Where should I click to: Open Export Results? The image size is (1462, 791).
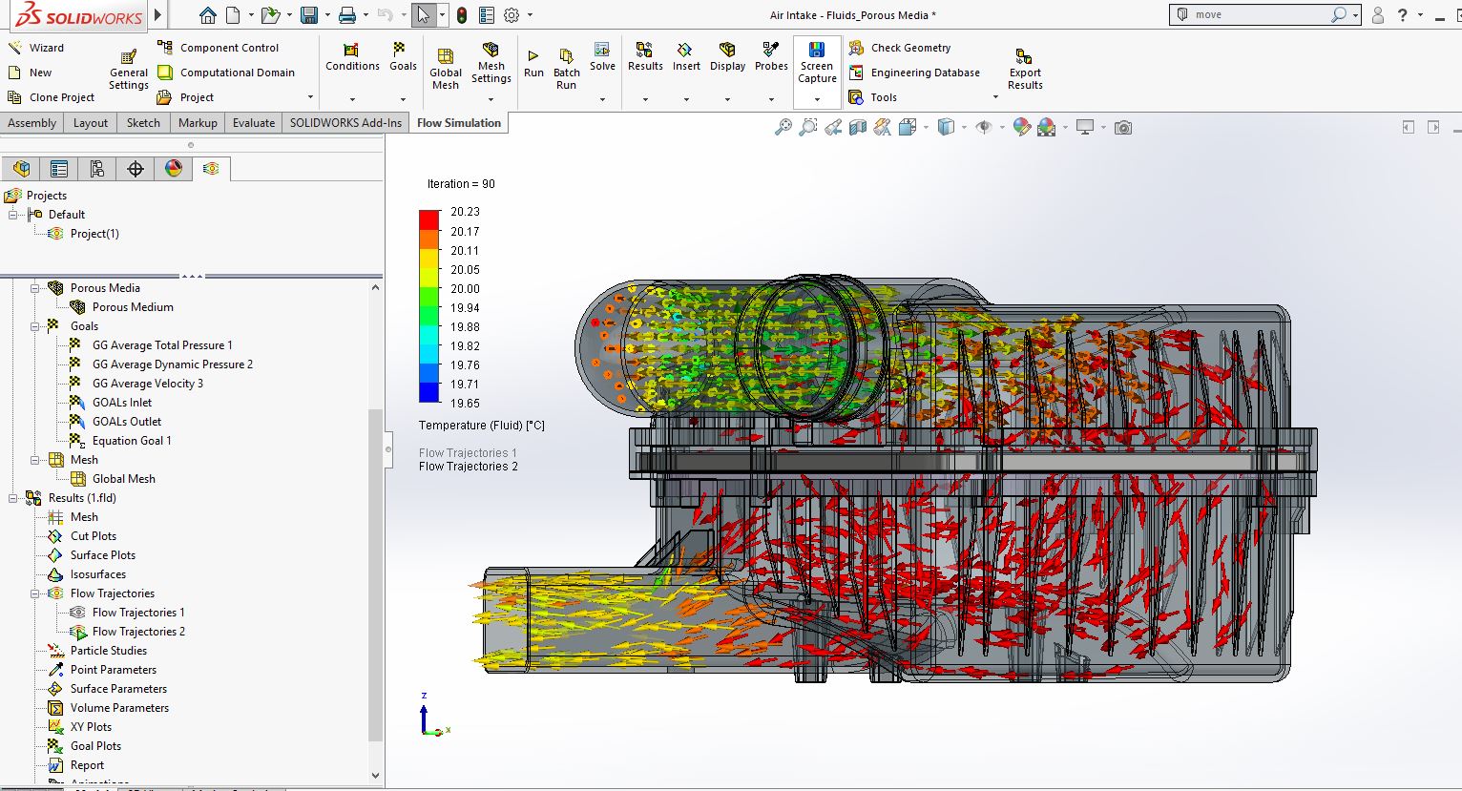click(x=1025, y=70)
